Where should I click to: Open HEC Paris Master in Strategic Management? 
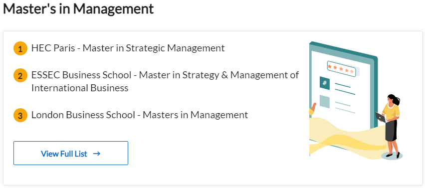(128, 48)
